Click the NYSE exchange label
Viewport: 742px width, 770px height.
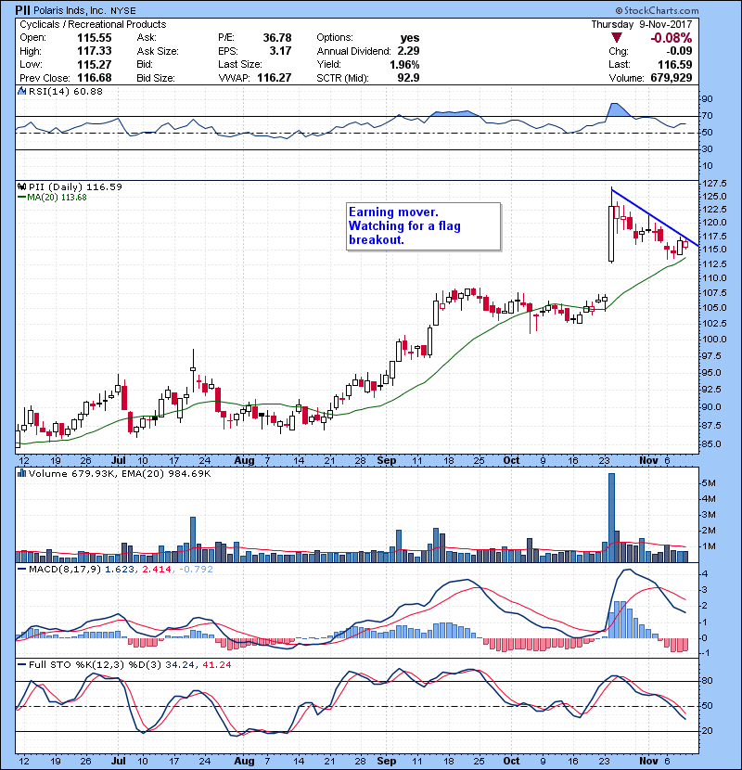coord(123,10)
